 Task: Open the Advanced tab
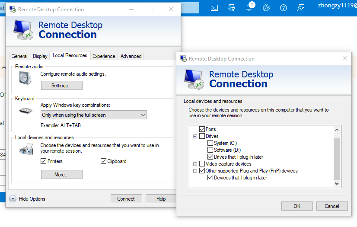click(131, 56)
